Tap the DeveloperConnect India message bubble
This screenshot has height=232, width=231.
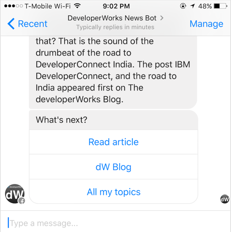113,72
